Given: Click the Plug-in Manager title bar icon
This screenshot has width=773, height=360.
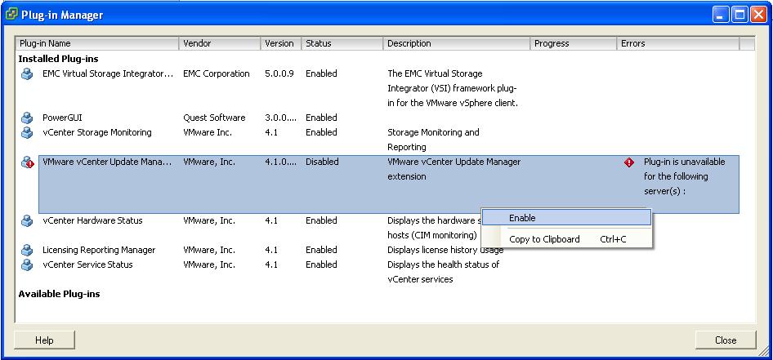Looking at the screenshot, I should click(x=12, y=15).
